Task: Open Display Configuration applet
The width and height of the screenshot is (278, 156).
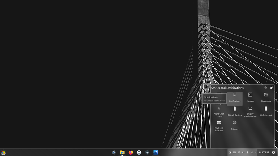Action: point(250,112)
